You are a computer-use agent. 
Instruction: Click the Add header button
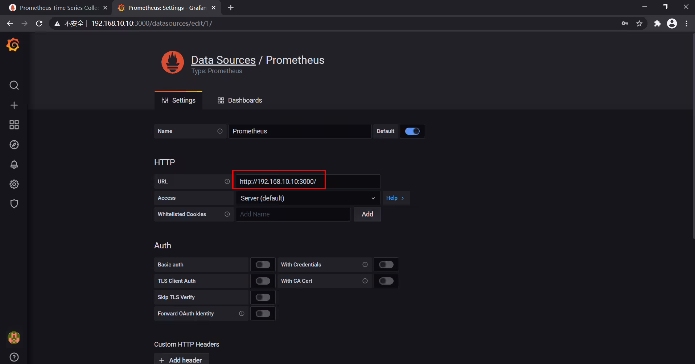(181, 360)
